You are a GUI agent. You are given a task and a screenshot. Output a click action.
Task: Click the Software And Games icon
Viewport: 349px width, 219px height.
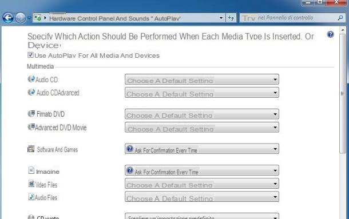[31, 149]
